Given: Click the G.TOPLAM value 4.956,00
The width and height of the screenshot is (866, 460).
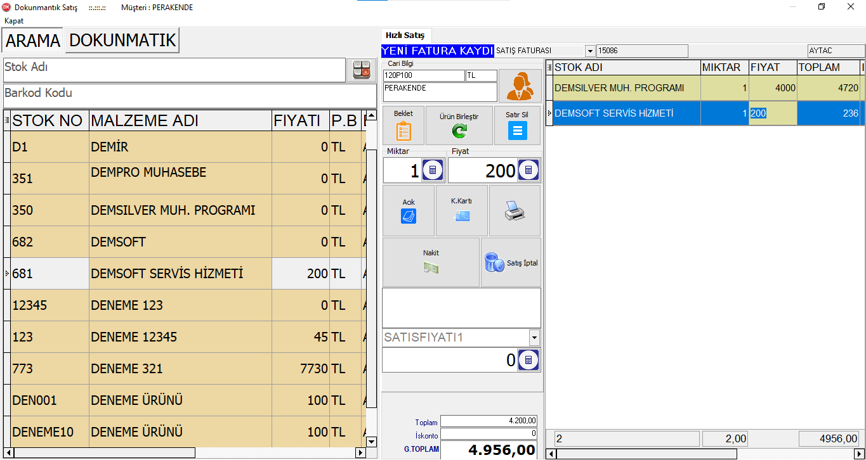Looking at the screenshot, I should pos(489,450).
